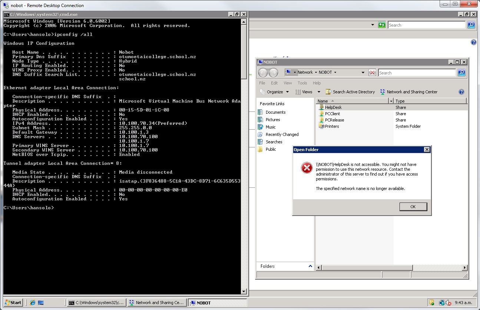Screen dimensions: 480x310
Task: Open Network and Sharing Center from toolbar
Action: click(x=409, y=92)
